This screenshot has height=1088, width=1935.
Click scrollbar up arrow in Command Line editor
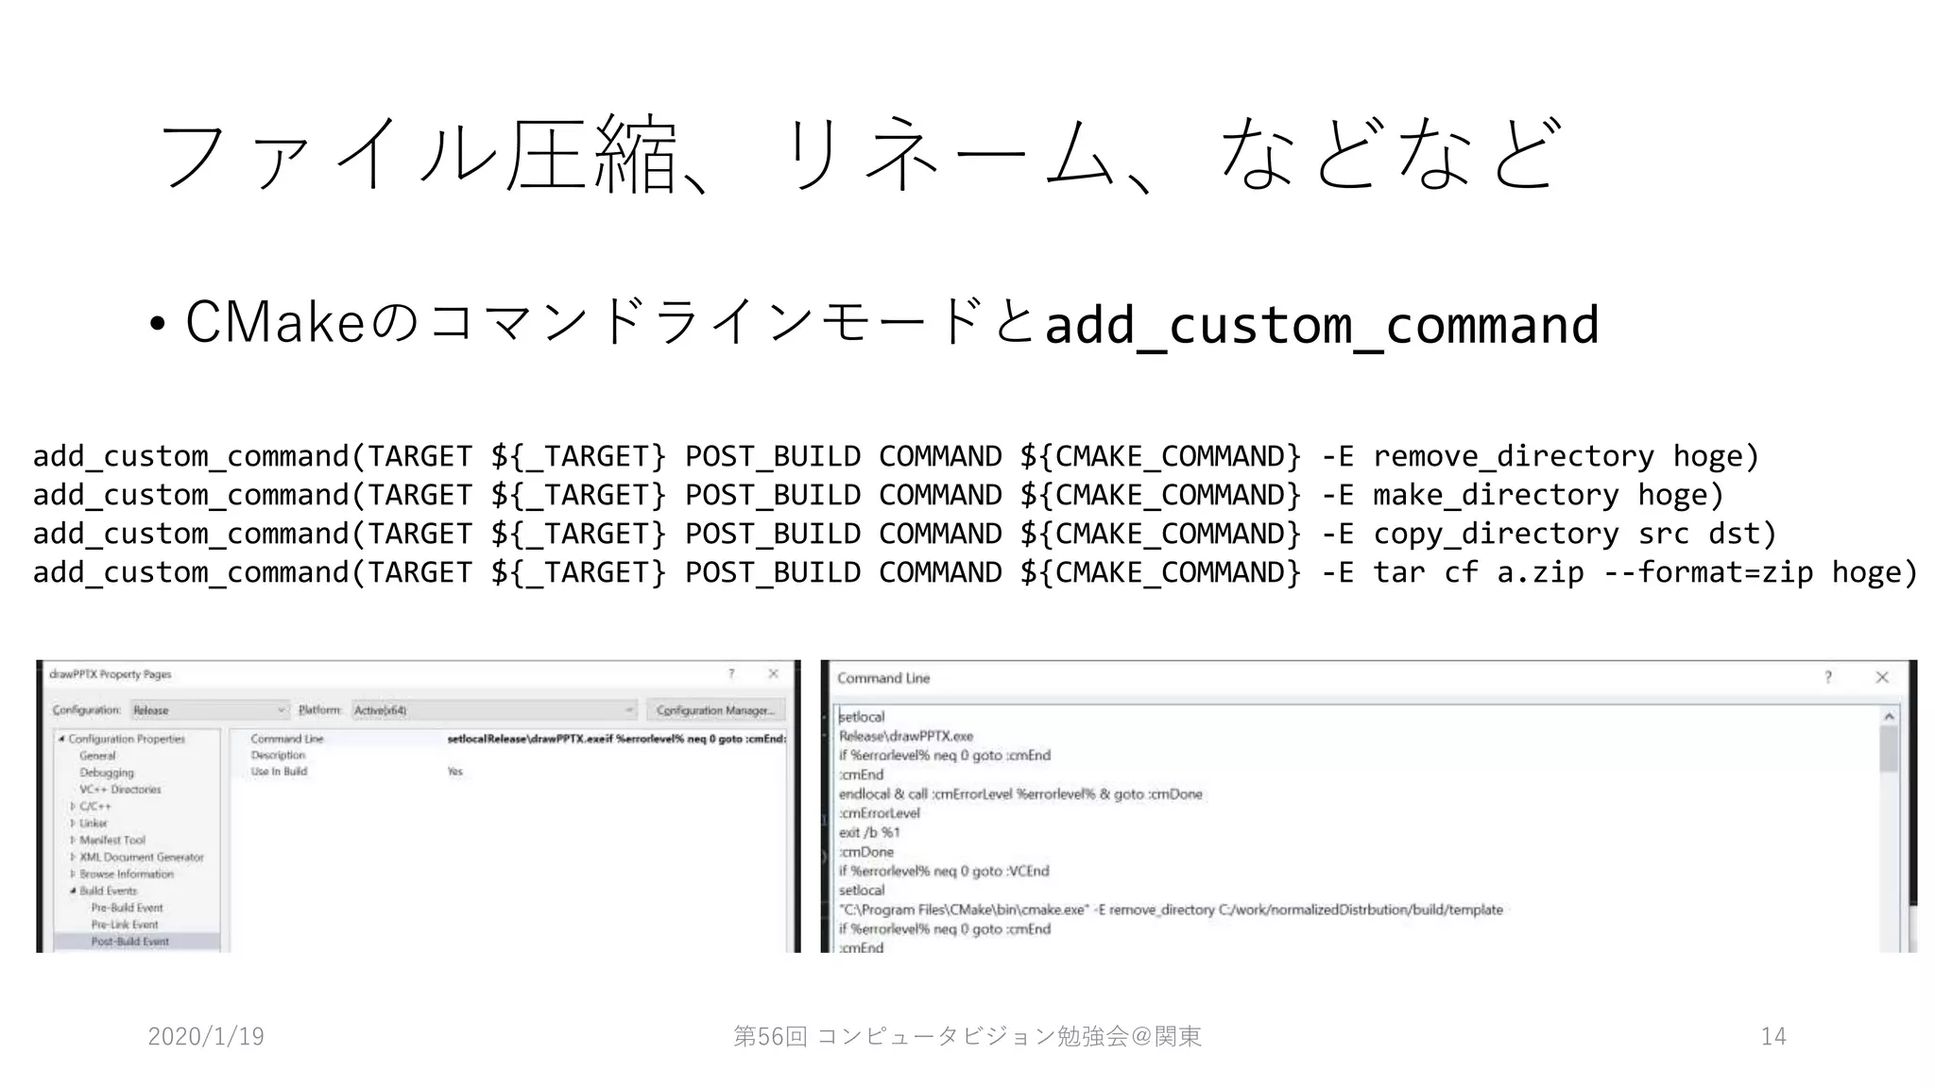tap(1888, 717)
